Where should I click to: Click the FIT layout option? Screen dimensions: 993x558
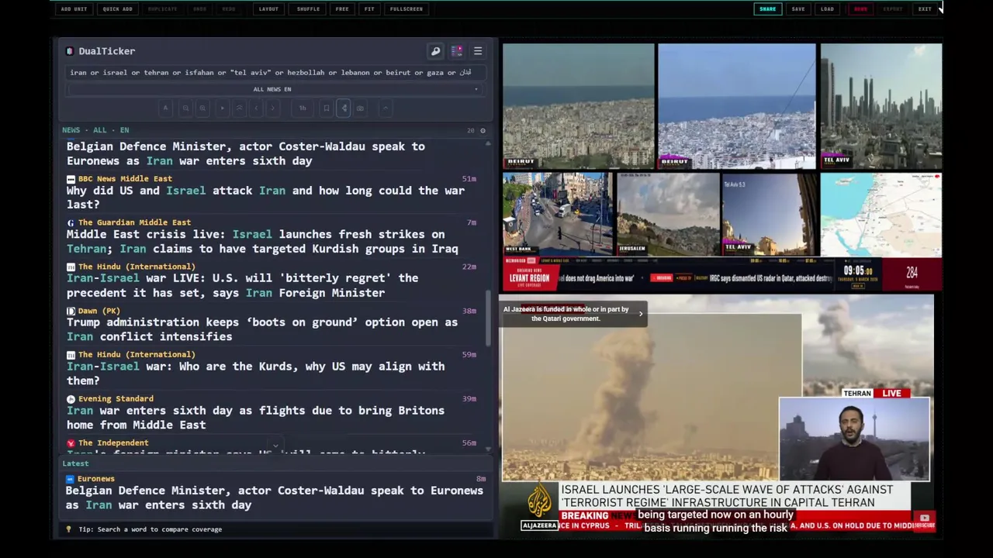pyautogui.click(x=369, y=9)
